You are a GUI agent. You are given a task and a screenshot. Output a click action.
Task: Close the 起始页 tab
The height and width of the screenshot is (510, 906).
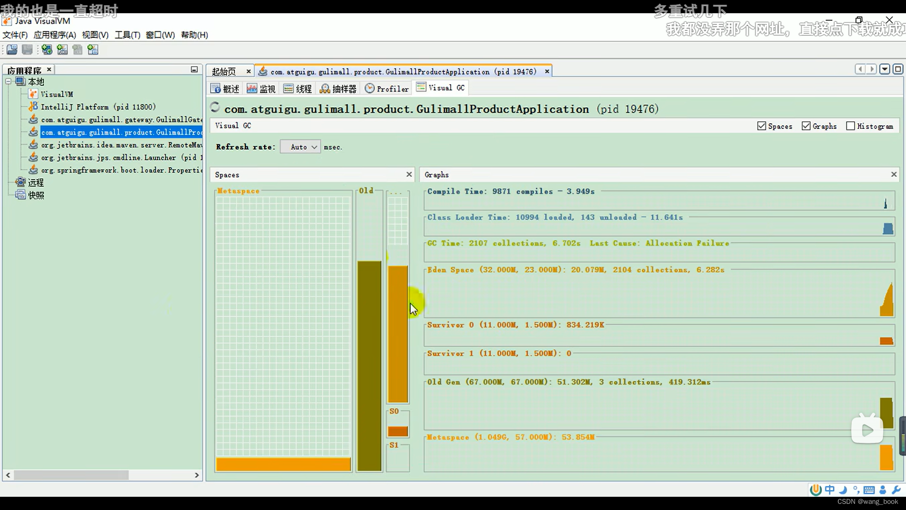249,71
